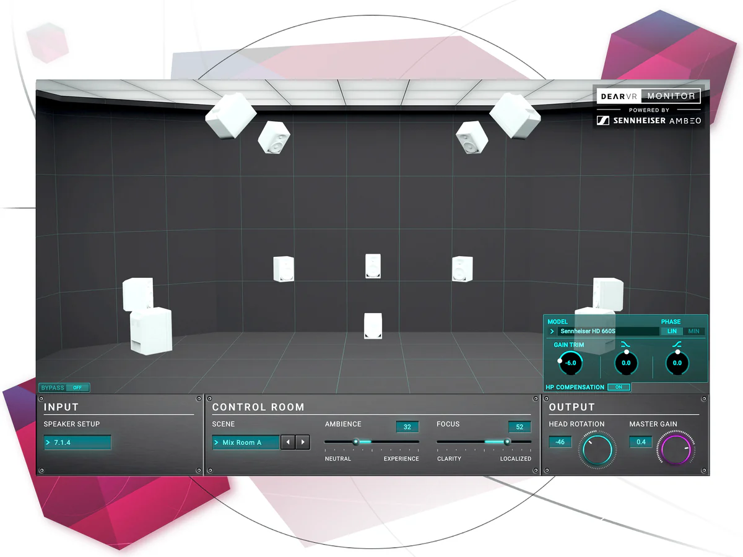Select LIN phase mode

coord(672,332)
